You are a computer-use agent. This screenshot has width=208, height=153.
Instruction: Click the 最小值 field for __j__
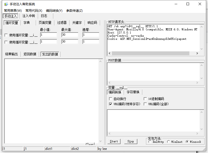click(49, 42)
